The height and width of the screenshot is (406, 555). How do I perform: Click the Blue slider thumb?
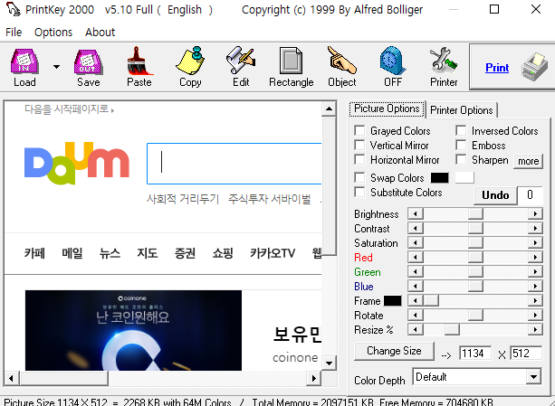[475, 287]
